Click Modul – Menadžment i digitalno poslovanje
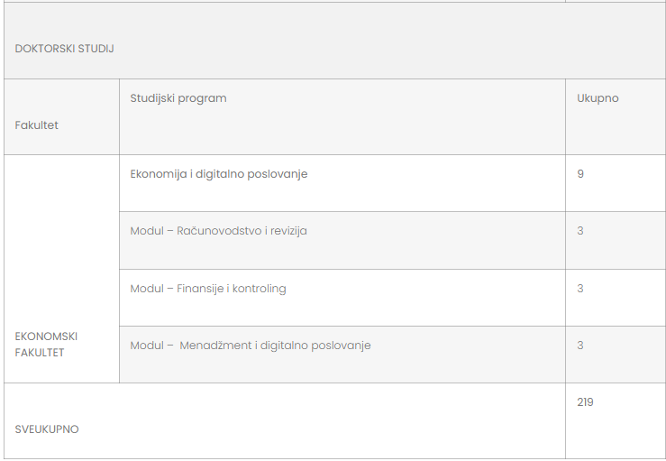Screen dimensions: 666x461 pyautogui.click(x=251, y=346)
